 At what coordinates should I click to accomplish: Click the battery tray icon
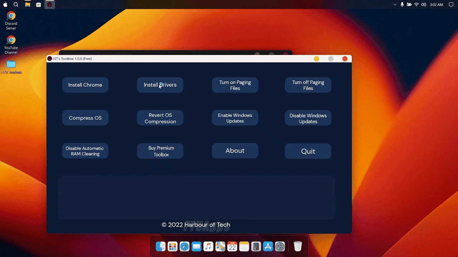[409, 5]
